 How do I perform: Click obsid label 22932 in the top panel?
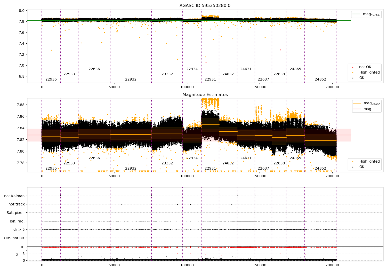click(131, 79)
